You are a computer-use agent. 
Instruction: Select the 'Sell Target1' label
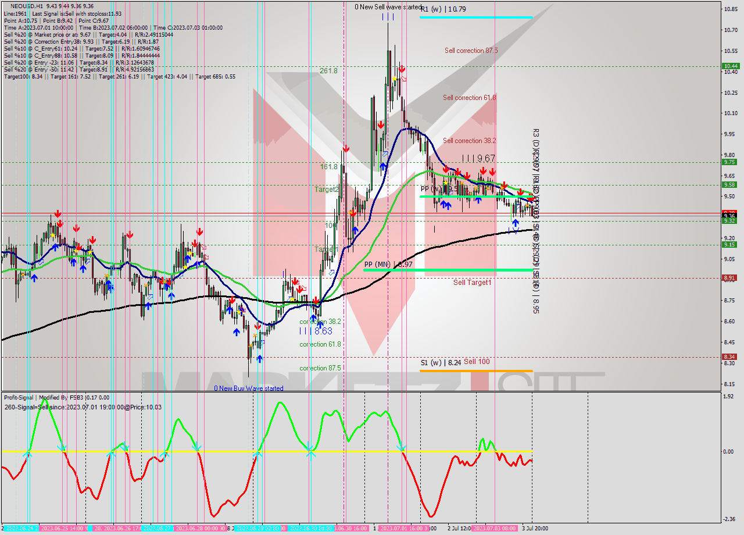(473, 283)
